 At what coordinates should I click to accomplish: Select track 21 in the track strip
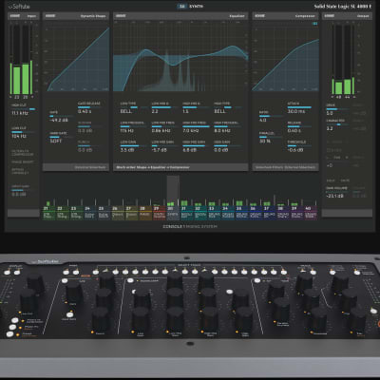(x=49, y=212)
